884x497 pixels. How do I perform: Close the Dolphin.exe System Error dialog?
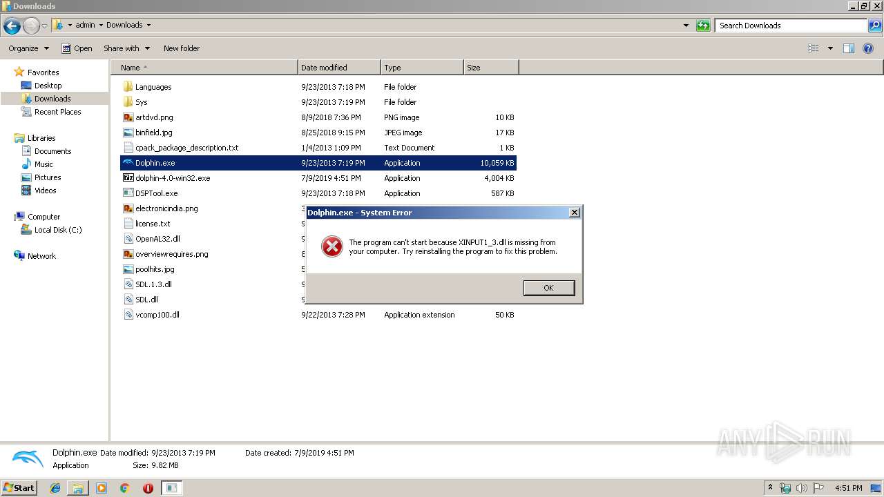[x=574, y=213]
